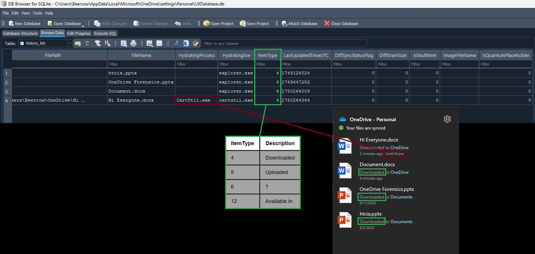Image resolution: width=535 pixels, height=254 pixels.
Task: Sort by the FileName column header
Action: [141, 55]
